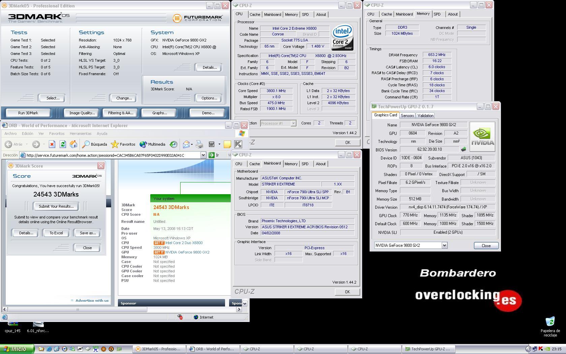
Task: Click the BIOS save chip icon in GPU-Z
Action: (464, 149)
